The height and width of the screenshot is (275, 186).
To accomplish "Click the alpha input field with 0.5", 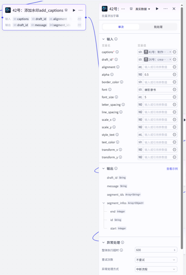I will click(158, 75).
